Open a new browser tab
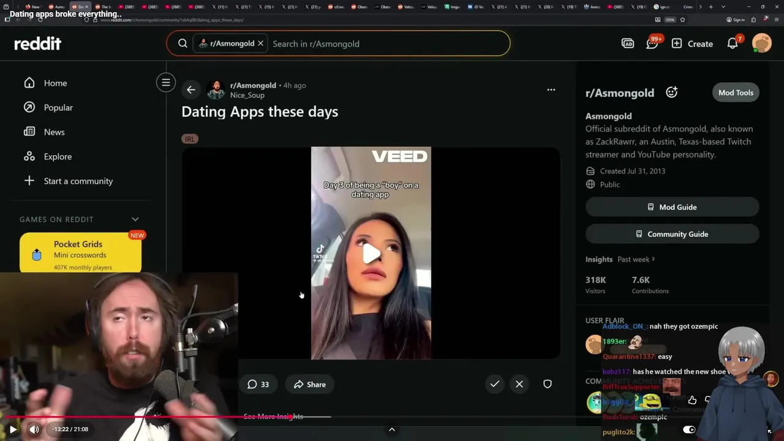Image resolution: width=784 pixels, height=441 pixels. pyautogui.click(x=710, y=7)
